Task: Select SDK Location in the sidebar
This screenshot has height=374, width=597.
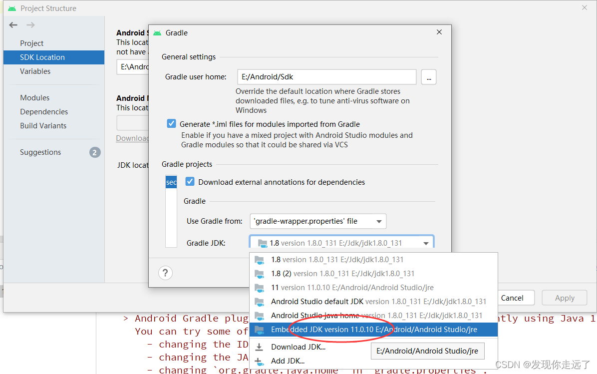Action: 54,57
